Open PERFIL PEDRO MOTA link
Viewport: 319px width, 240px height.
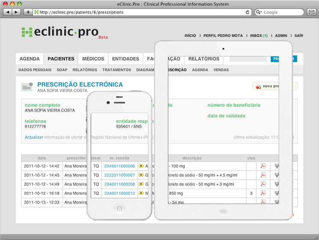click(x=223, y=36)
